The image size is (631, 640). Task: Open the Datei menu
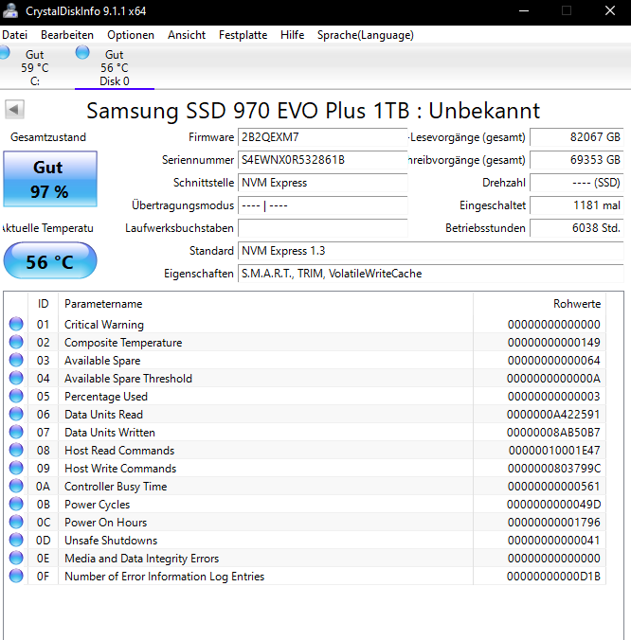[15, 35]
